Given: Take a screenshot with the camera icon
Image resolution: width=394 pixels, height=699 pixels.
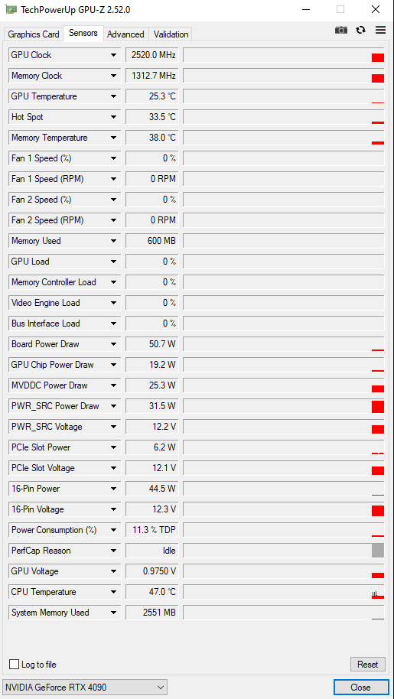Looking at the screenshot, I should click(x=341, y=31).
